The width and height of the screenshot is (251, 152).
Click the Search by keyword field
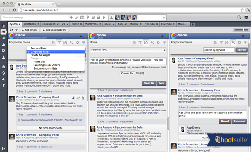[x=219, y=50]
